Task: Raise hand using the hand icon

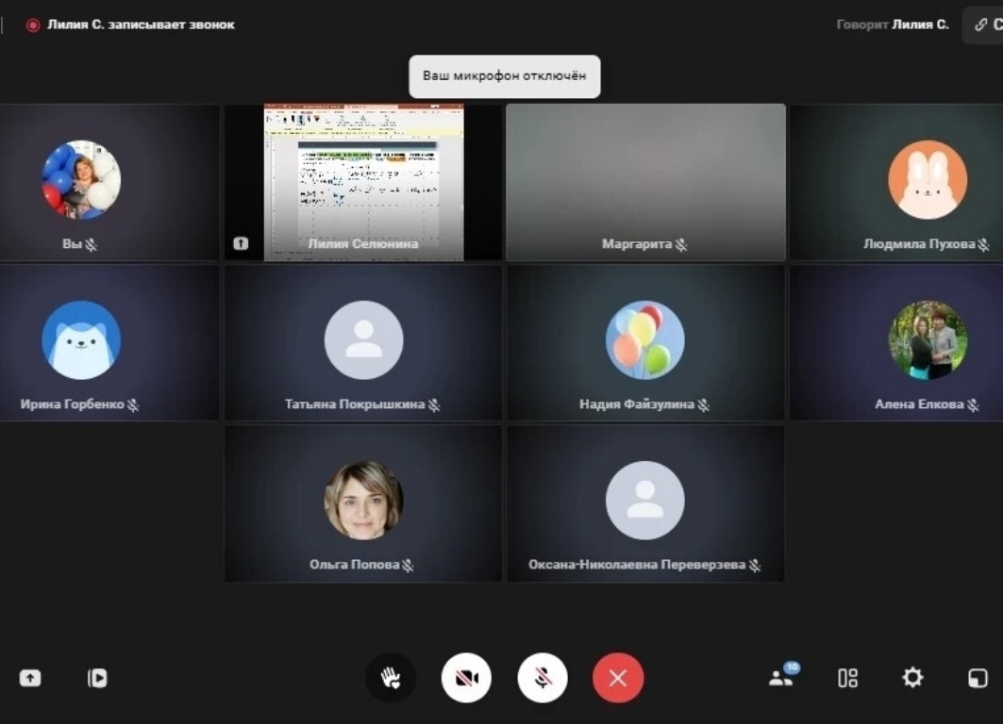Action: pyautogui.click(x=391, y=678)
